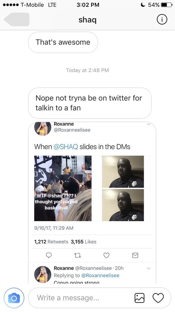Viewport: 175px width, 312px height.
Task: Tap the back arrow in header
Action: click(x=17, y=19)
